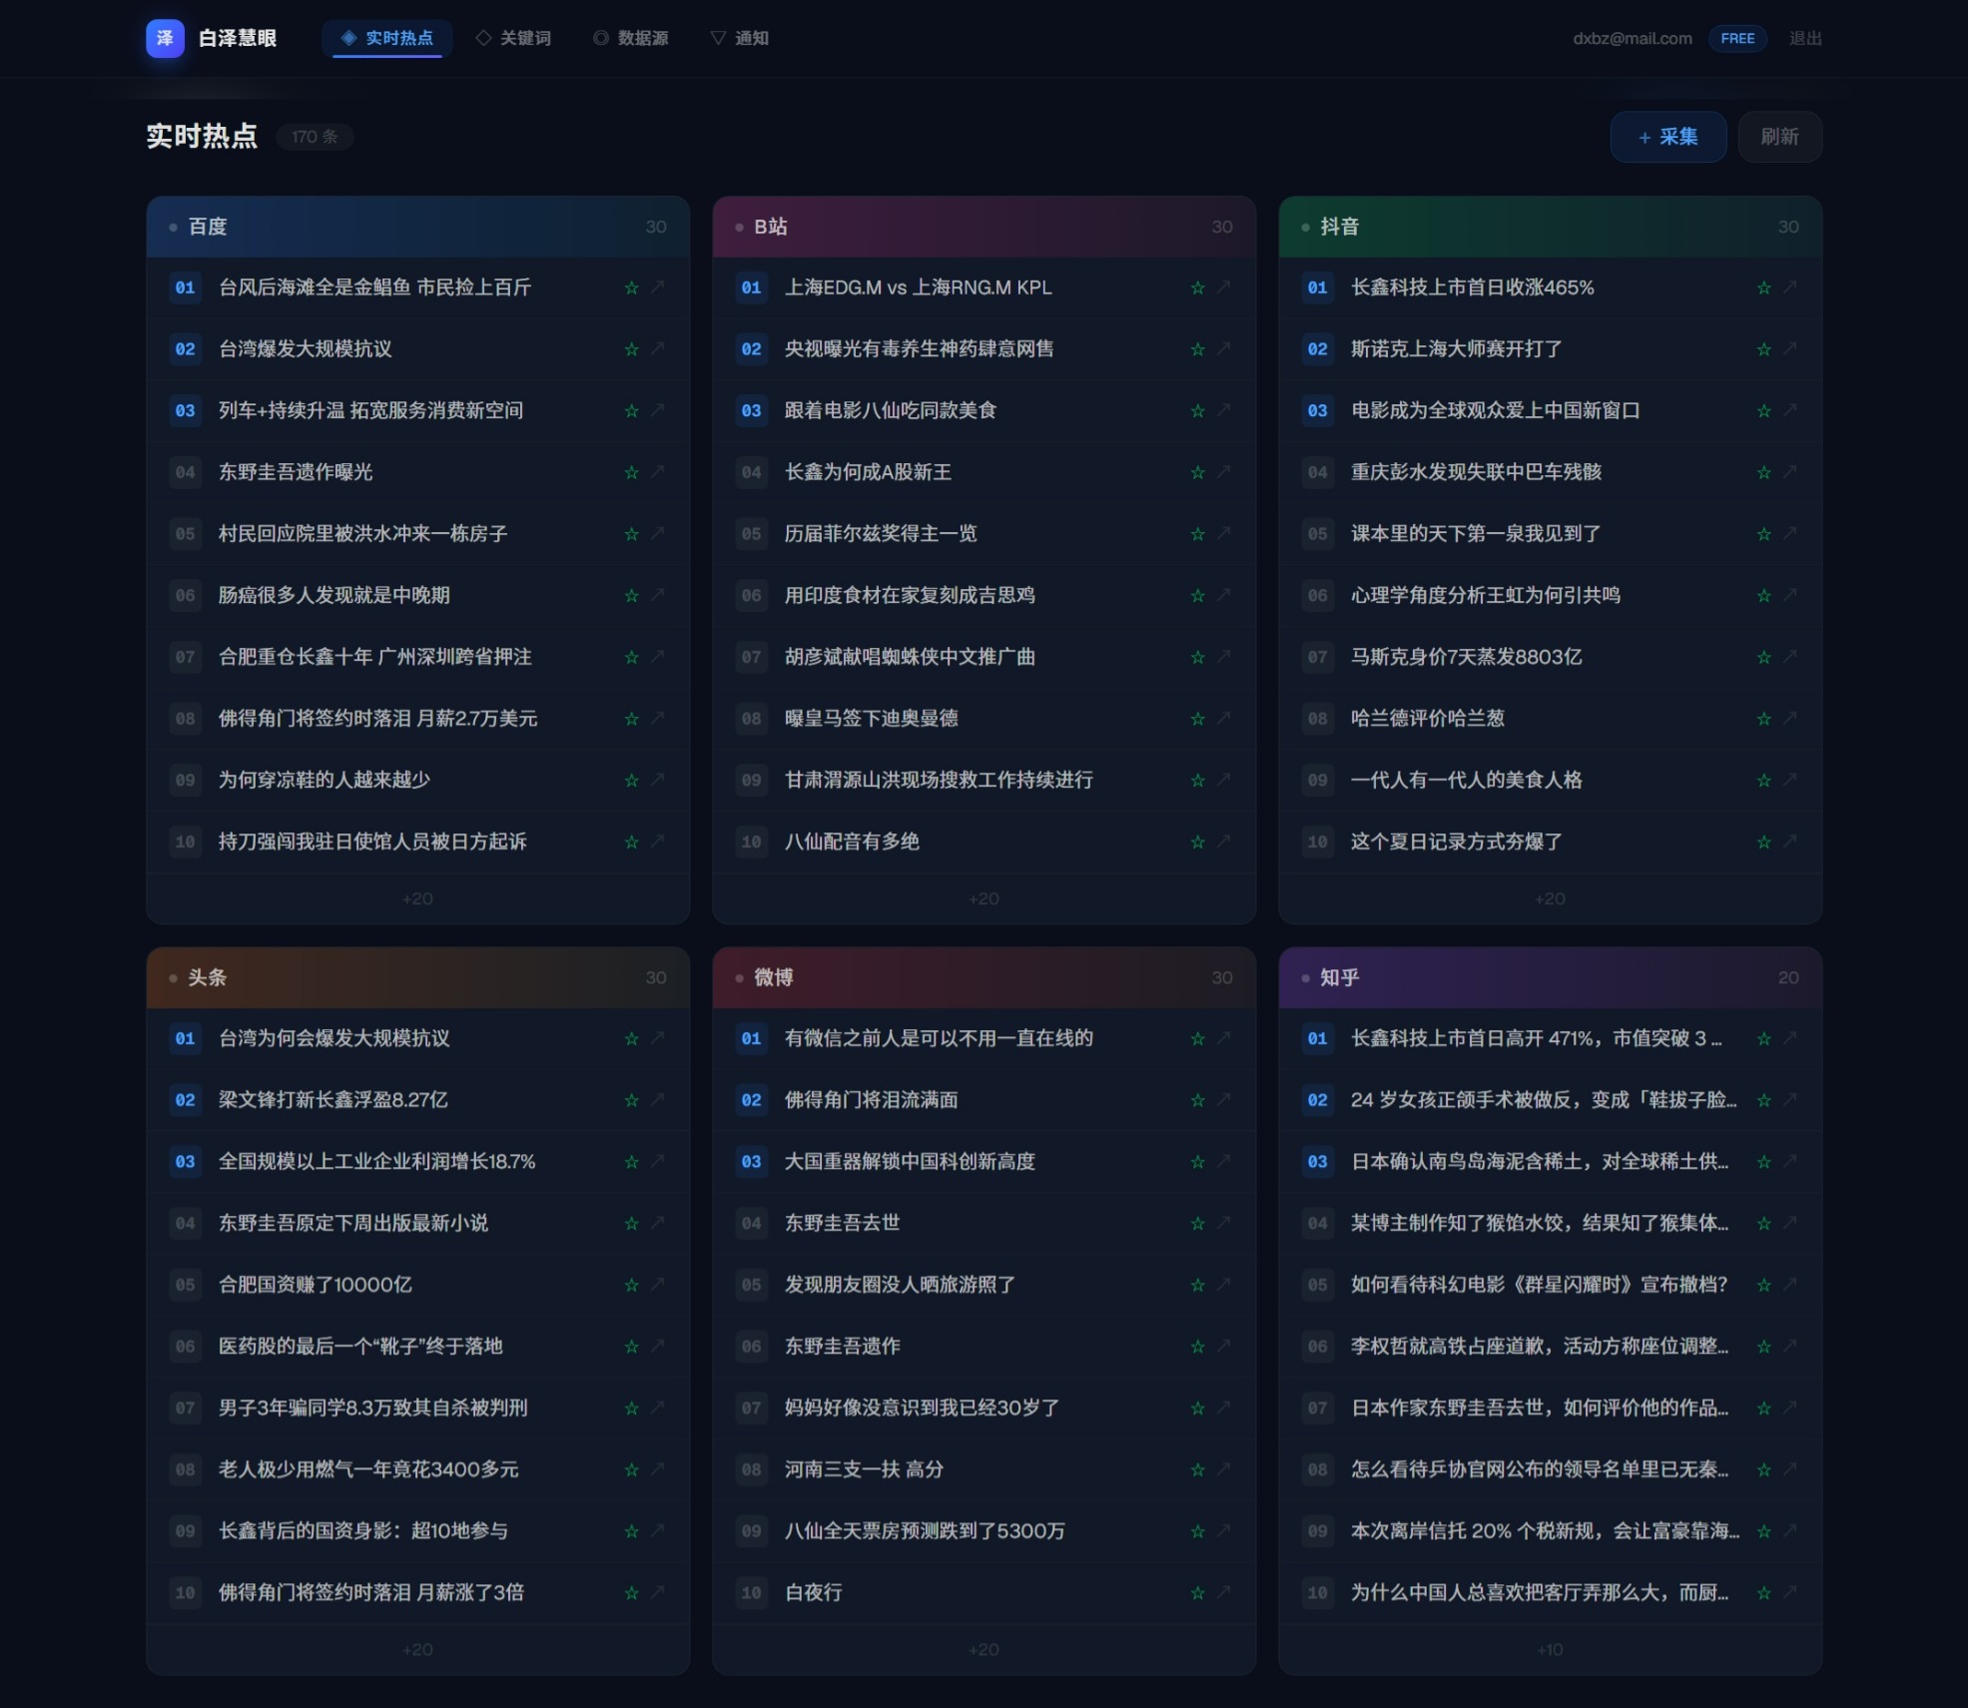The image size is (1968, 1708).
Task: Open 心理学角度分析王虹为何引共鸣 headline
Action: click(x=1485, y=595)
